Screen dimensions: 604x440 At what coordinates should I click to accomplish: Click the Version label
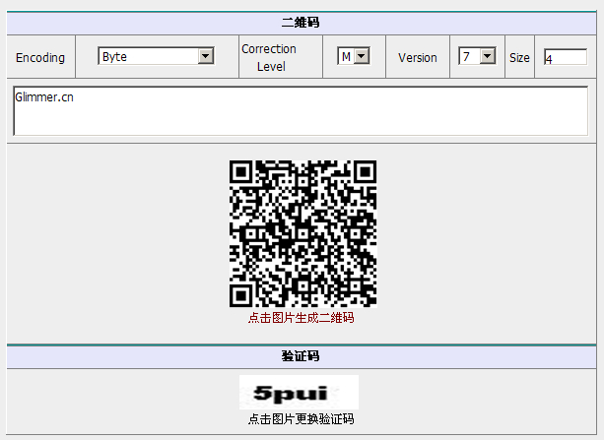pos(418,58)
